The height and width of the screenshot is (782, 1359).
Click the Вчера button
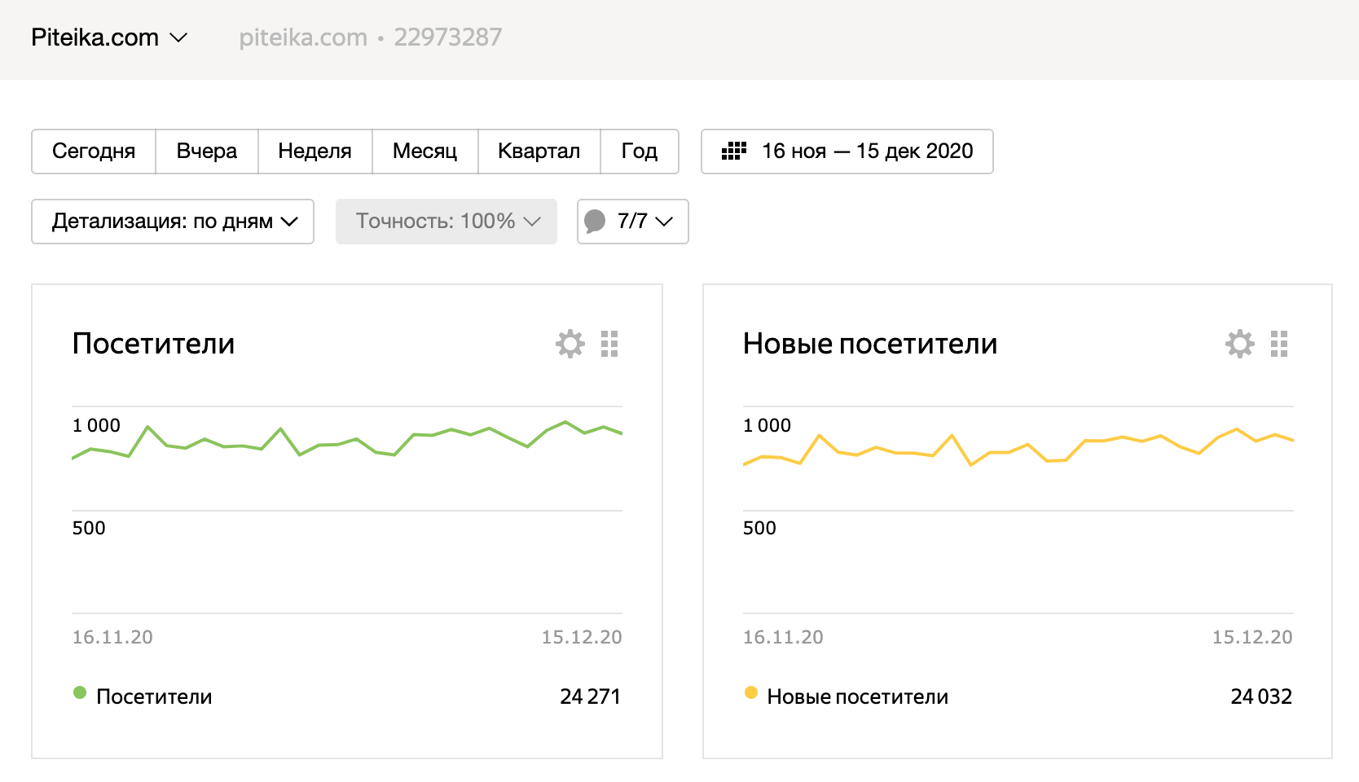coord(207,152)
